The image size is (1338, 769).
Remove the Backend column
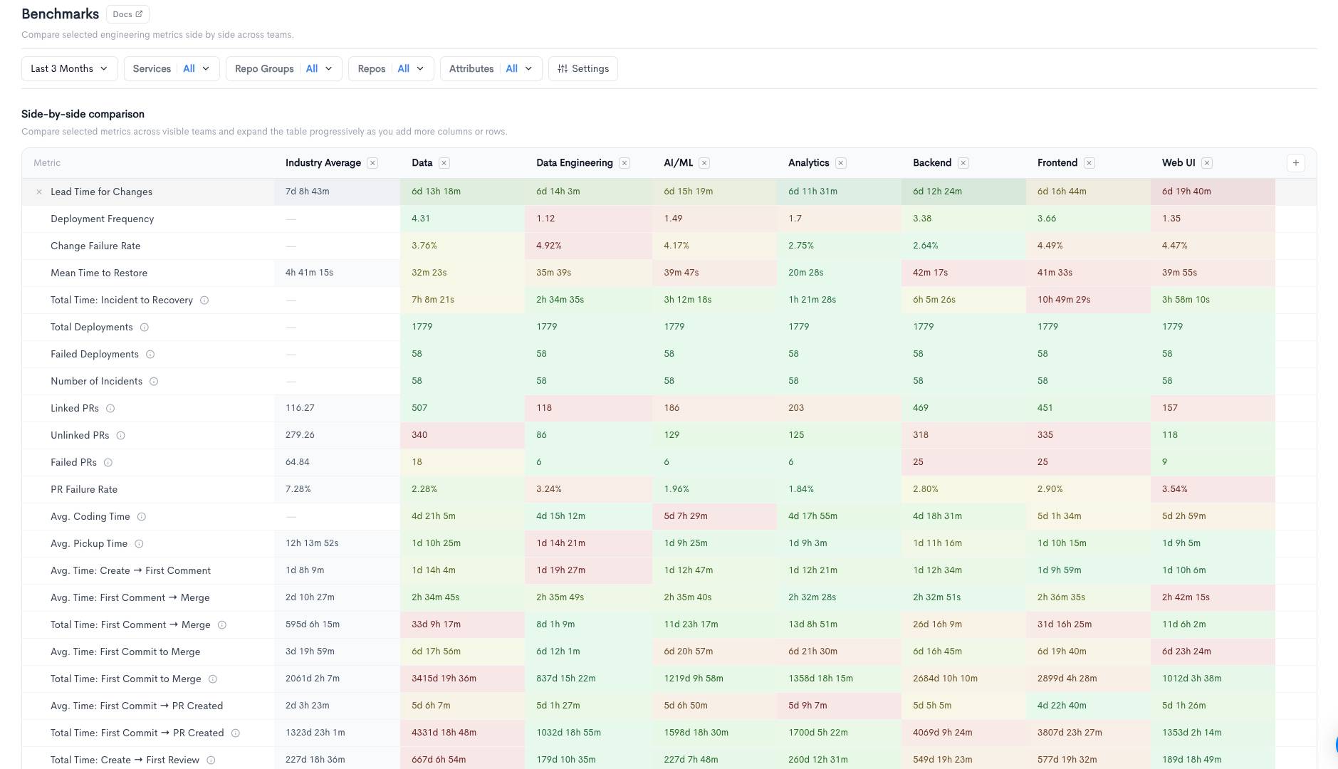point(963,163)
